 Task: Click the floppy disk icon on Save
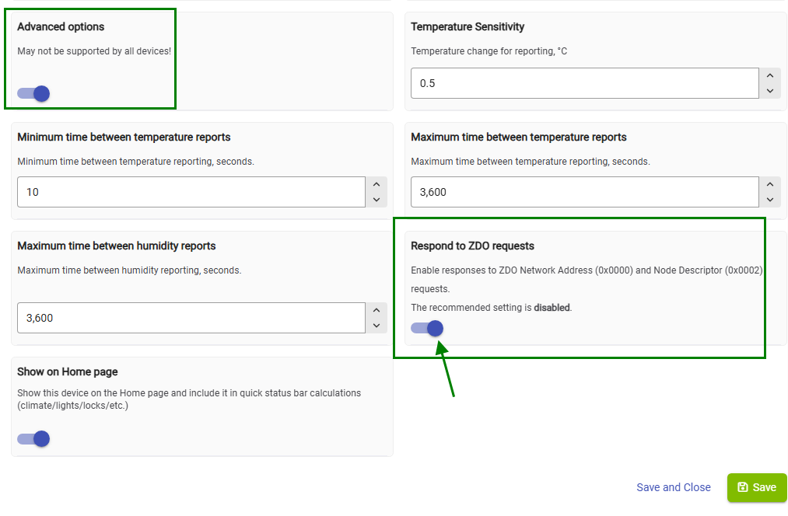[x=742, y=487]
